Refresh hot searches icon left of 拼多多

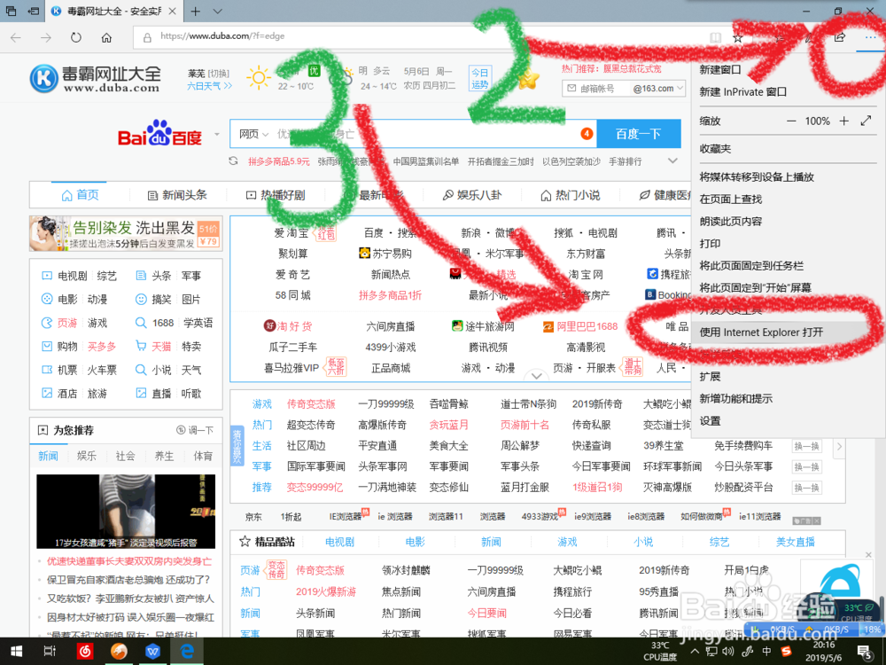coord(233,161)
